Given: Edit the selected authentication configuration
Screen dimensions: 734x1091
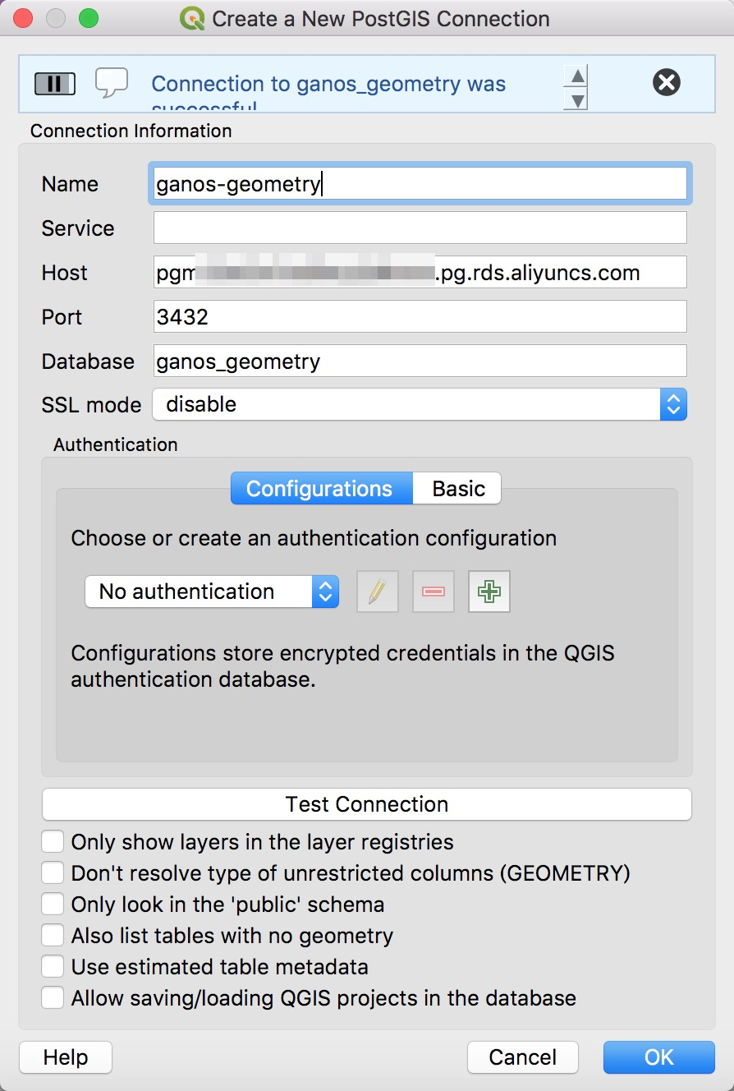Looking at the screenshot, I should pos(377,592).
